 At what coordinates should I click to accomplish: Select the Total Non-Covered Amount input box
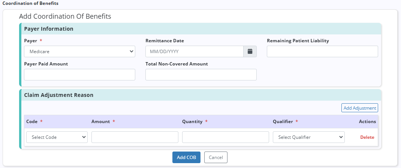(x=201, y=74)
